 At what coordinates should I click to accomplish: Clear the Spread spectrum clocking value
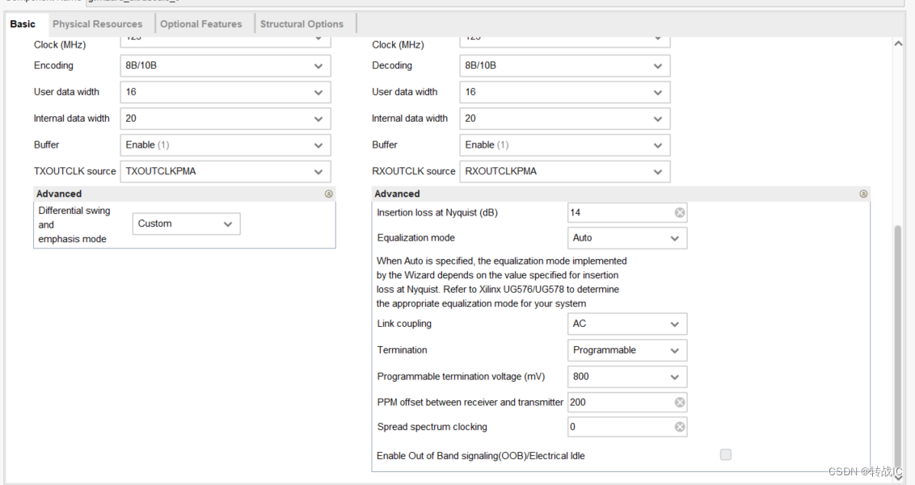679,427
